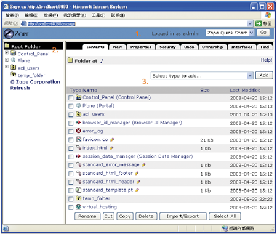Tick the checkbox for Plone (Portal)

click(x=71, y=106)
